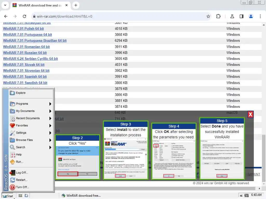Close the installation steps overlay with red X

[250, 115]
